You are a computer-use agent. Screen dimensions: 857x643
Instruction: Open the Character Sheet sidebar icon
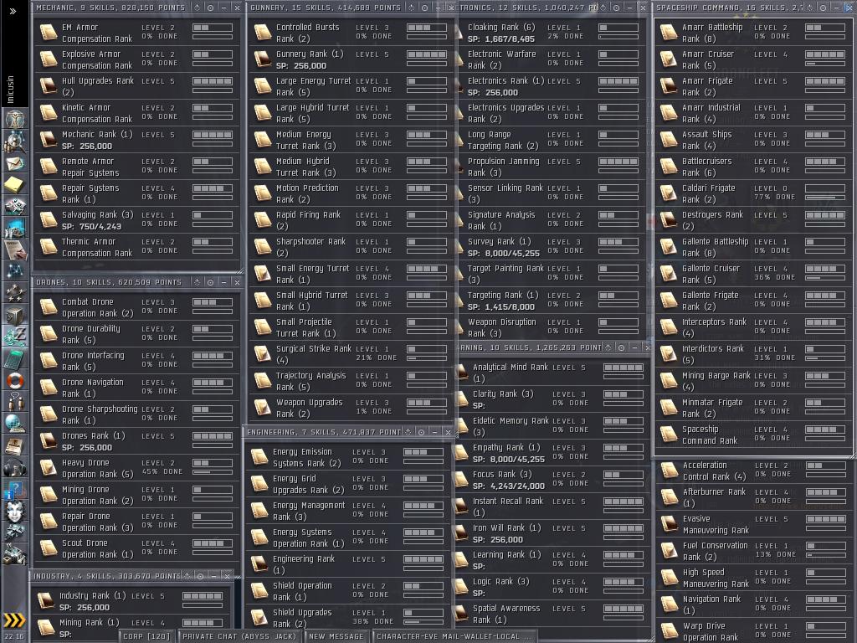coord(15,119)
